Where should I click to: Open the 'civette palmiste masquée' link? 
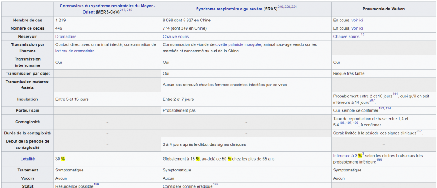tap(238, 44)
